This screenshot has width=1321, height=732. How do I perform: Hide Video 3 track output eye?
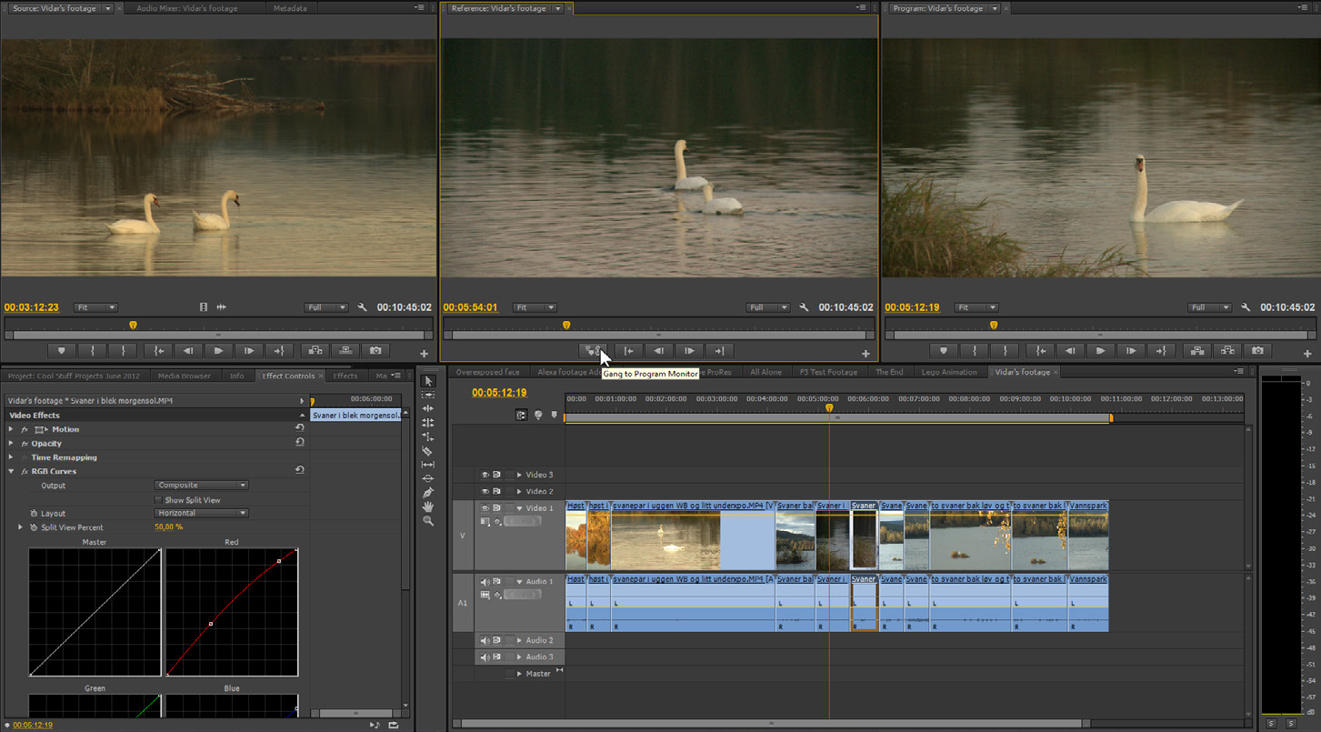(x=485, y=475)
